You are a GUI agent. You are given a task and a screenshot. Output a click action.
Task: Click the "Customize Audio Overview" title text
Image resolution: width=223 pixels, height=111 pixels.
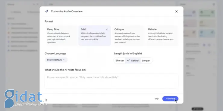[x=67, y=11]
